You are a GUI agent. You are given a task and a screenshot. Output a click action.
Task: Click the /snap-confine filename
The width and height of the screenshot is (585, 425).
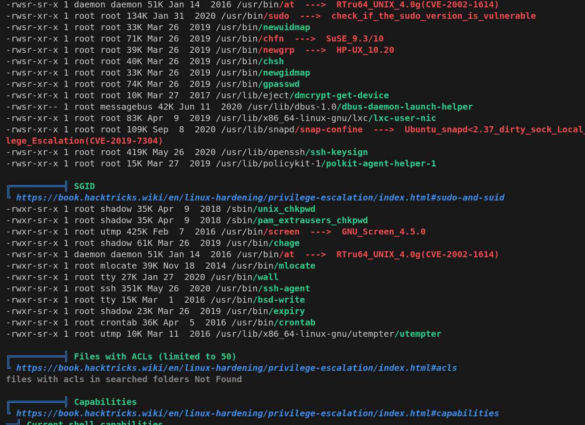(x=329, y=129)
